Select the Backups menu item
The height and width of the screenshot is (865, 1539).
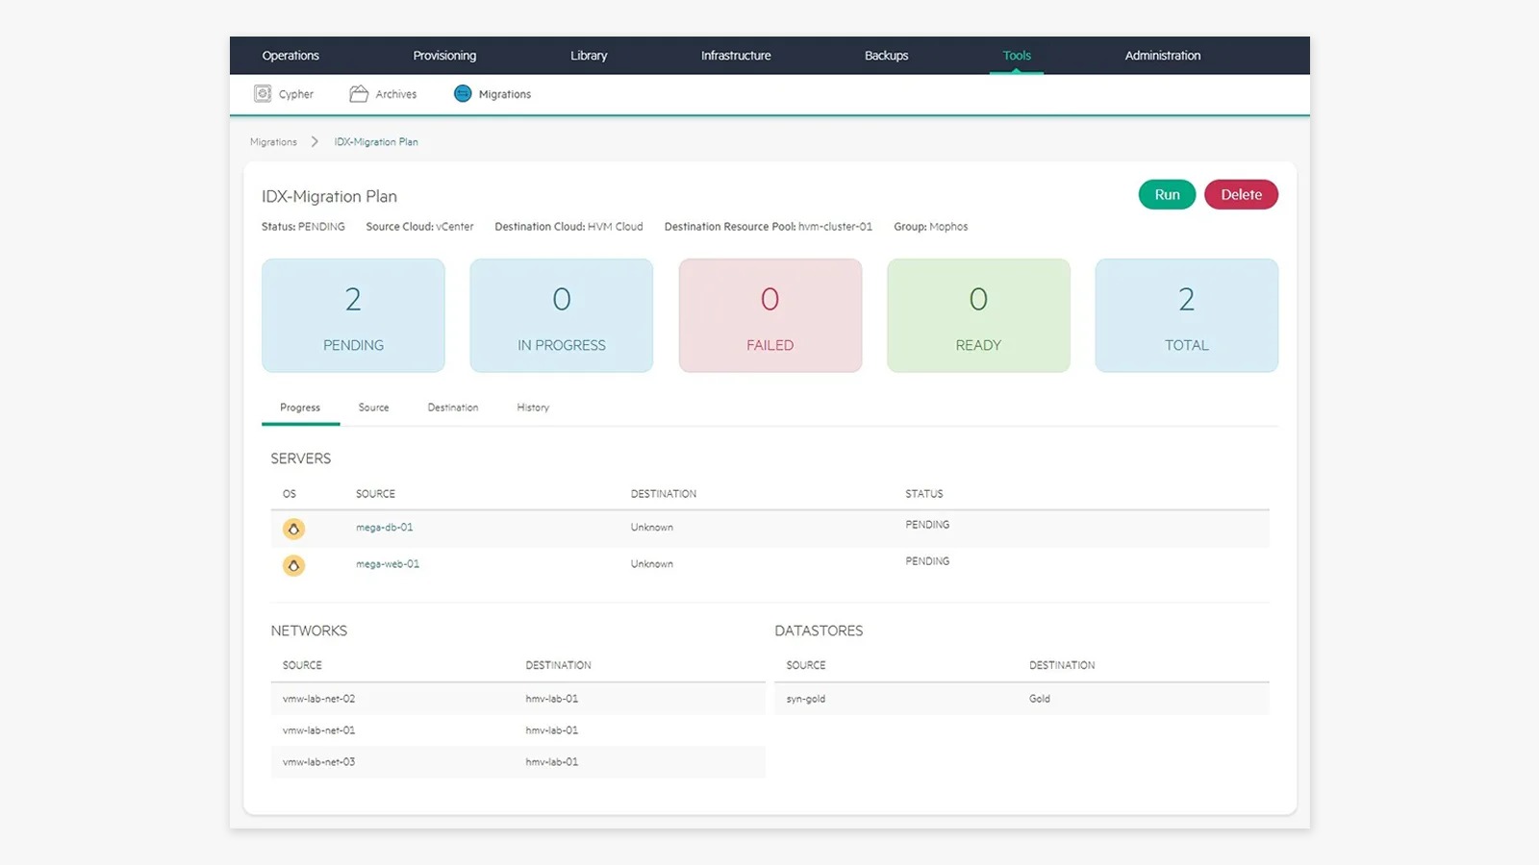(x=886, y=56)
